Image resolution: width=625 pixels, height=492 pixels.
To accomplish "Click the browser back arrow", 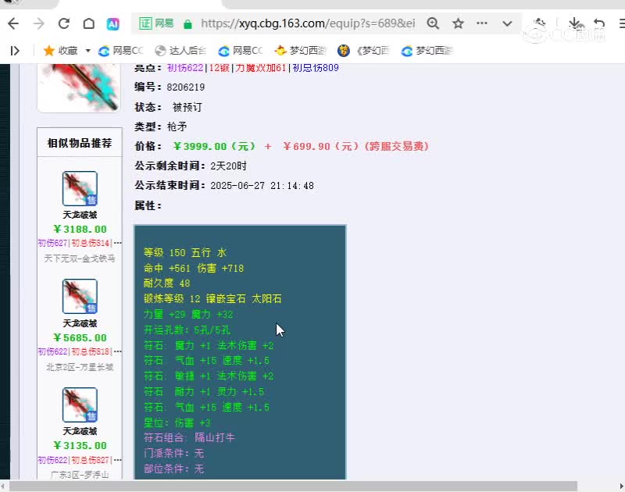I will pos(13,24).
